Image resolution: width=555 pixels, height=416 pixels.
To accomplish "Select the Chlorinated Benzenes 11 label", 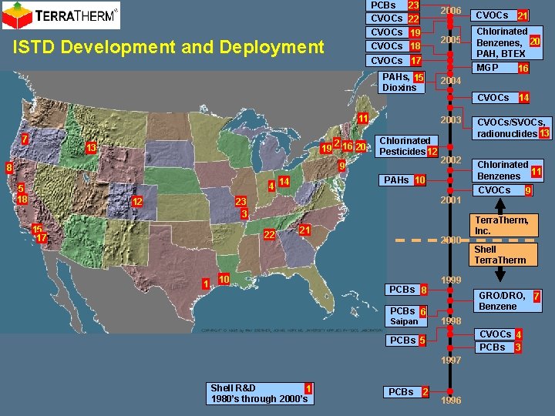I will click(x=507, y=170).
